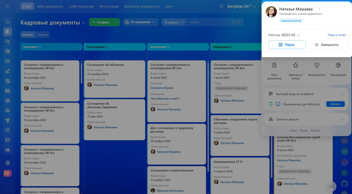Open the robot automation sidebar icon
The width and height of the screenshot is (352, 194).
point(8,150)
